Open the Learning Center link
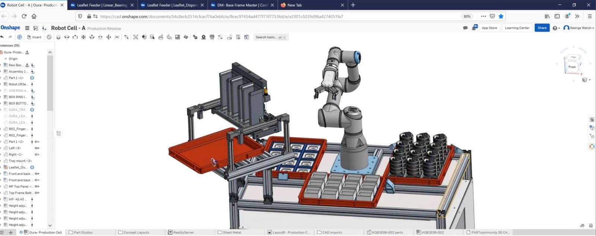The height and width of the screenshot is (236, 596). [x=517, y=28]
